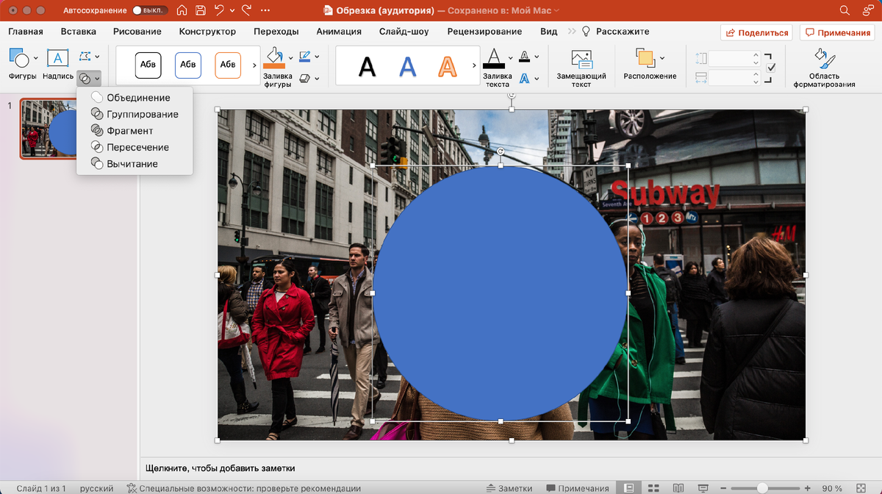Choose Пересечение from merge menu
Image resolution: width=882 pixels, height=494 pixels.
(x=134, y=147)
